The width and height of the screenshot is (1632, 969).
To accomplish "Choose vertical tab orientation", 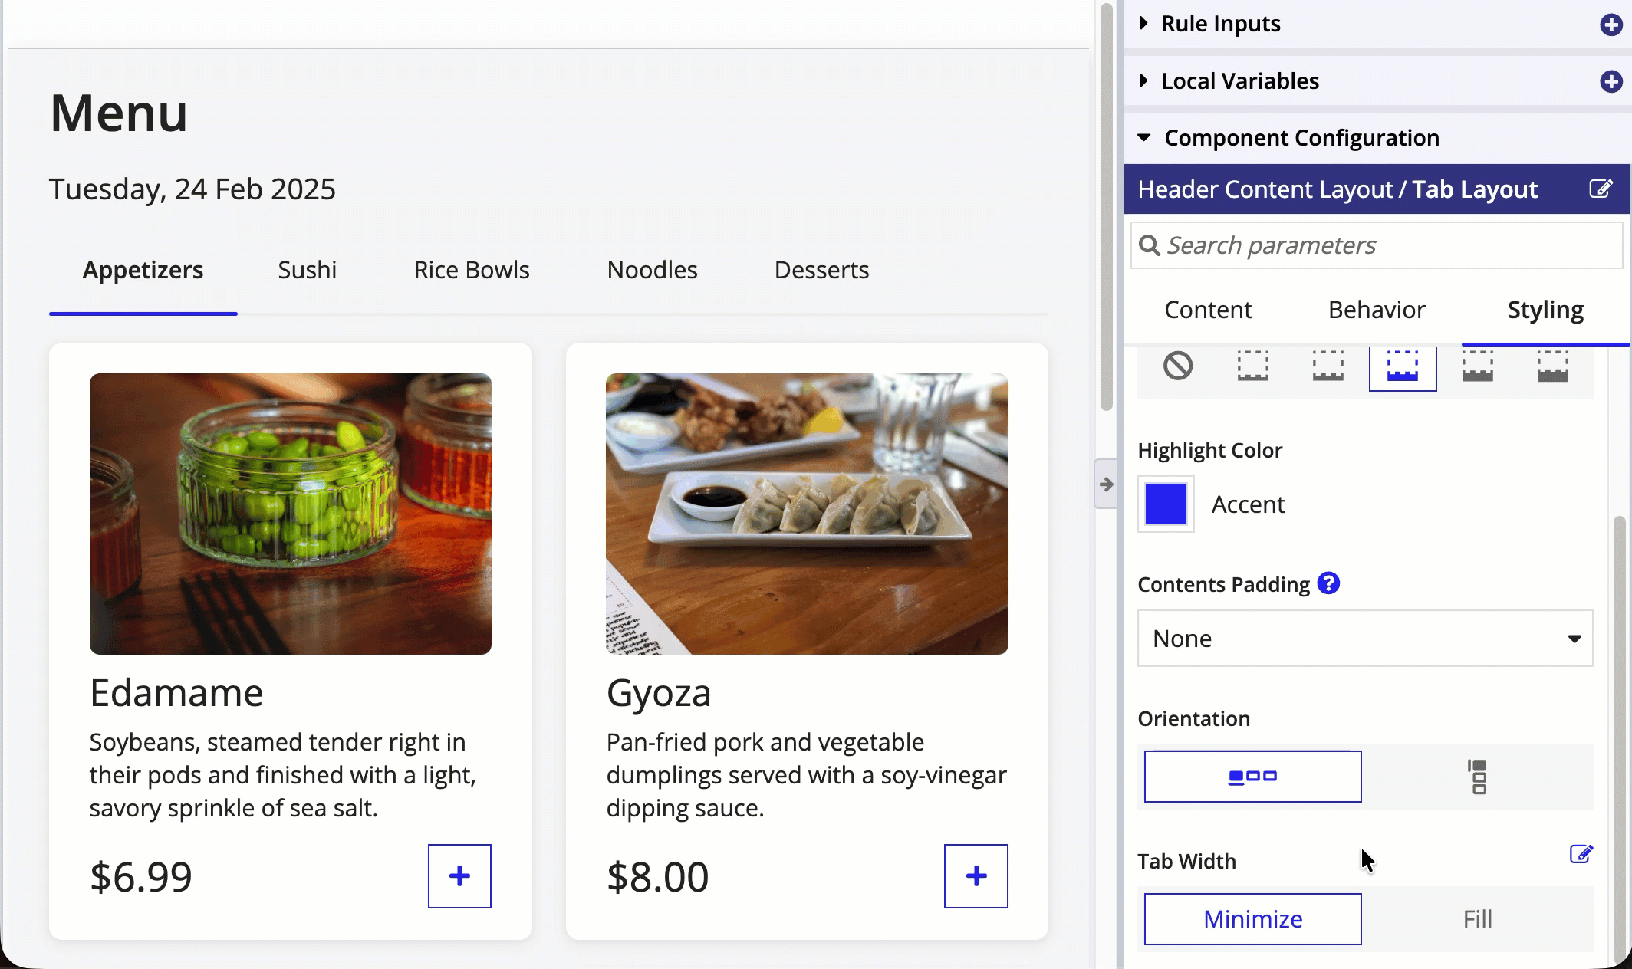I will (1478, 777).
